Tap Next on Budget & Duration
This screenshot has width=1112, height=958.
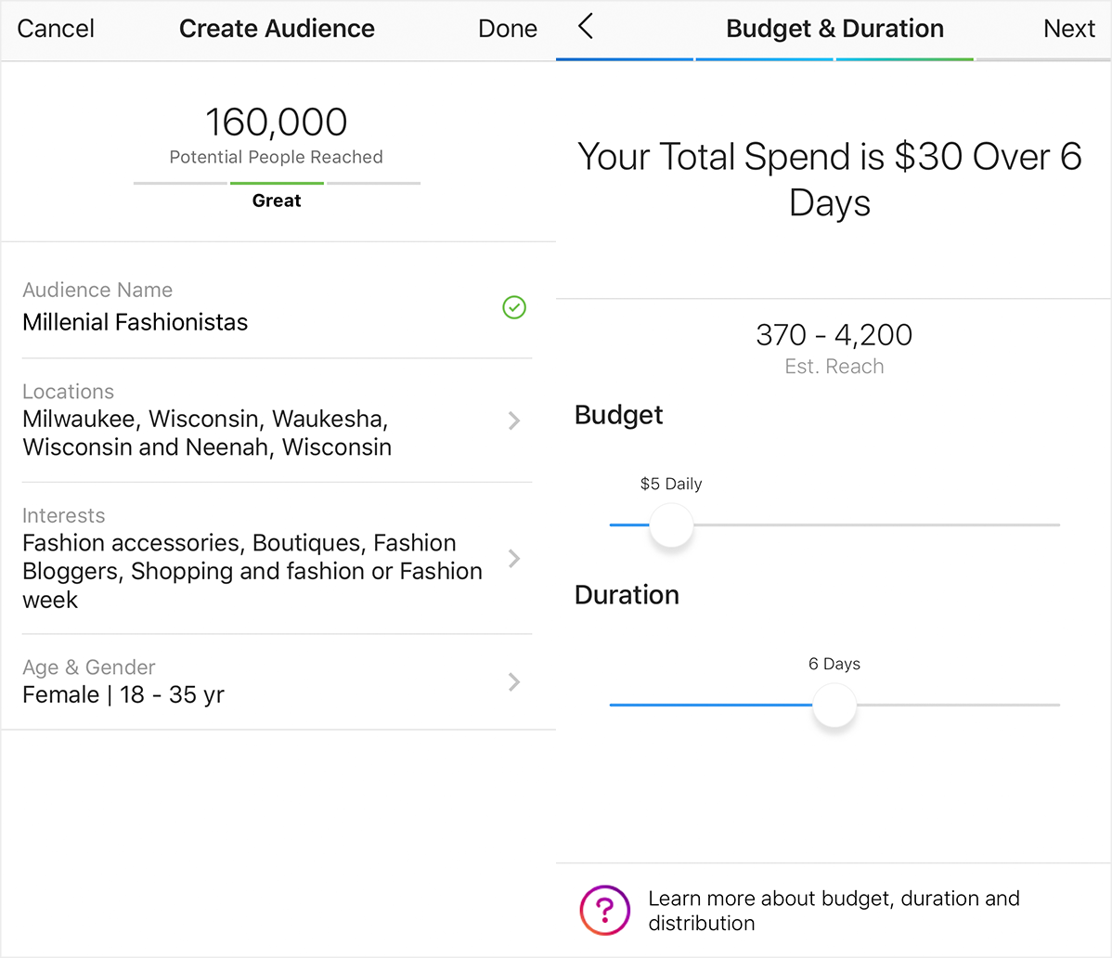[1068, 29]
